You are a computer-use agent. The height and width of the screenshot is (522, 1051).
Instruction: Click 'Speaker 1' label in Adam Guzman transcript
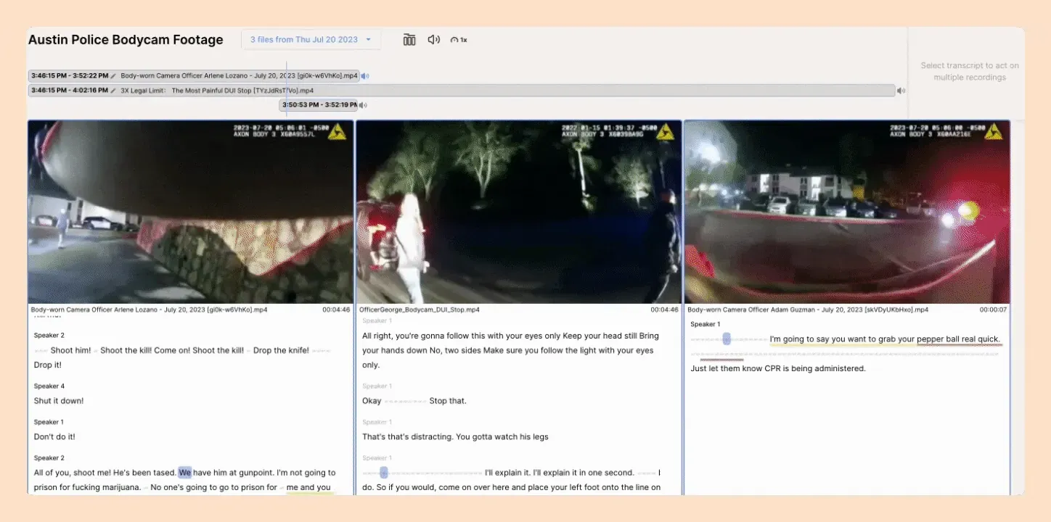click(706, 324)
